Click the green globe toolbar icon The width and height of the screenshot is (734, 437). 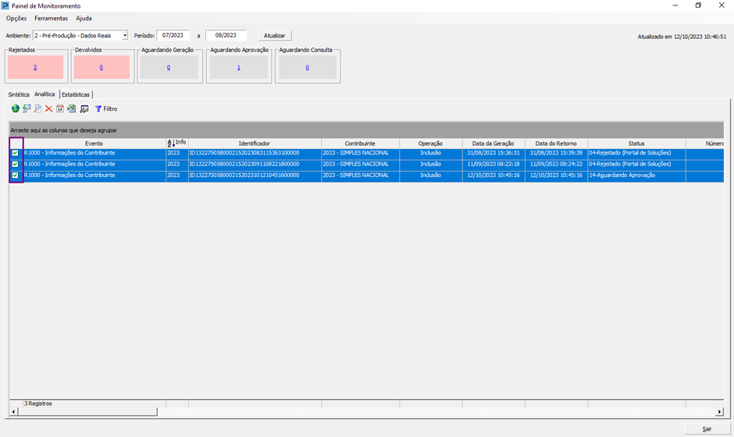15,108
